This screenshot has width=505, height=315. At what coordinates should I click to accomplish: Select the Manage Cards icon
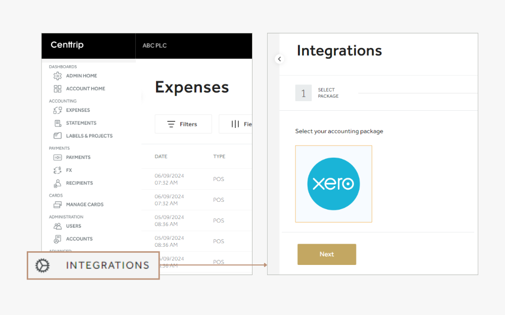[x=58, y=205]
